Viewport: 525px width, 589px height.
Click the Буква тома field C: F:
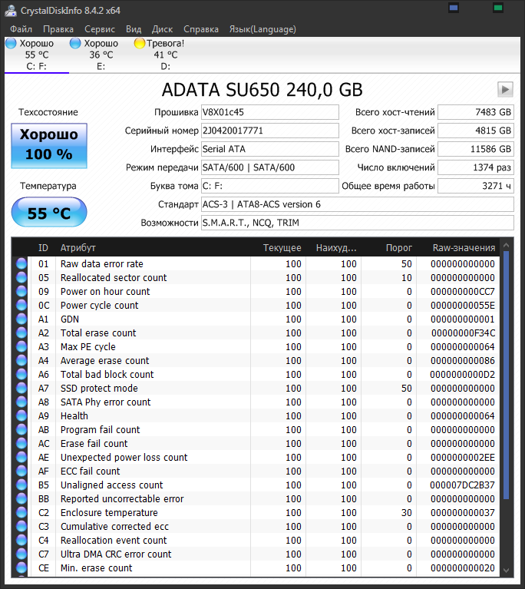tap(270, 186)
